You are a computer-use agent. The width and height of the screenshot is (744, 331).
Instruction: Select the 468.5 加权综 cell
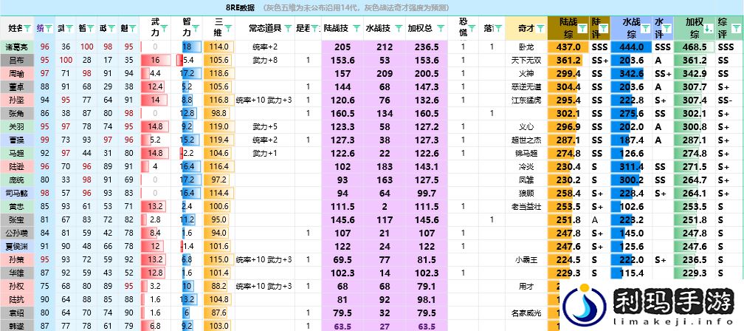(695, 47)
